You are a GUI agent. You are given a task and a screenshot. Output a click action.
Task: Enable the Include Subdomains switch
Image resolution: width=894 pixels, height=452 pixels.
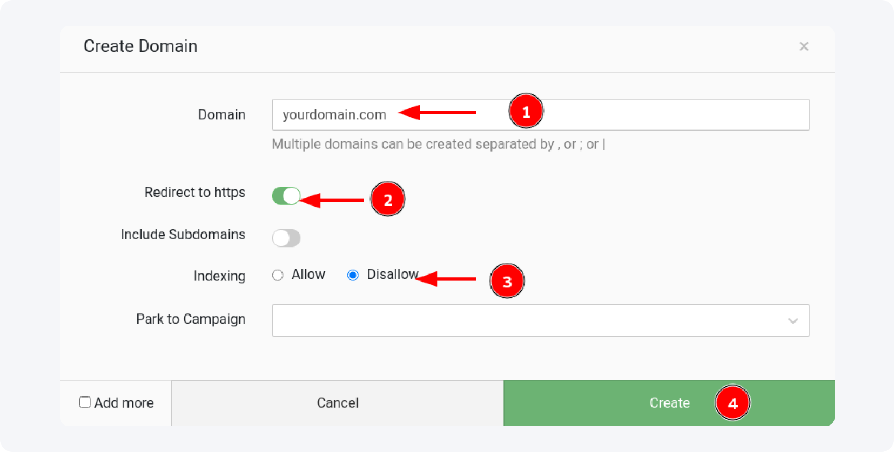point(286,238)
